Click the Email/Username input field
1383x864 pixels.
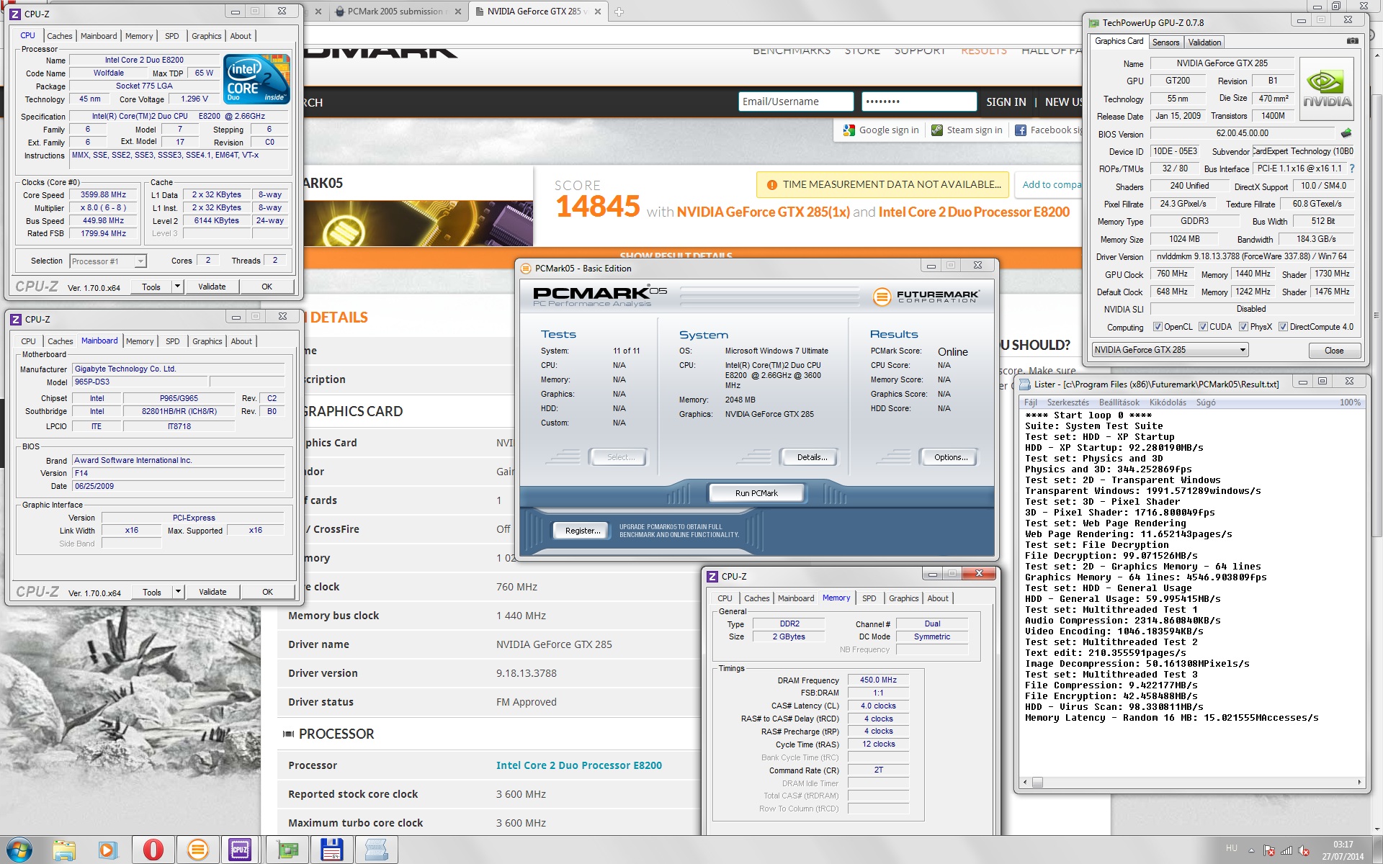(796, 102)
